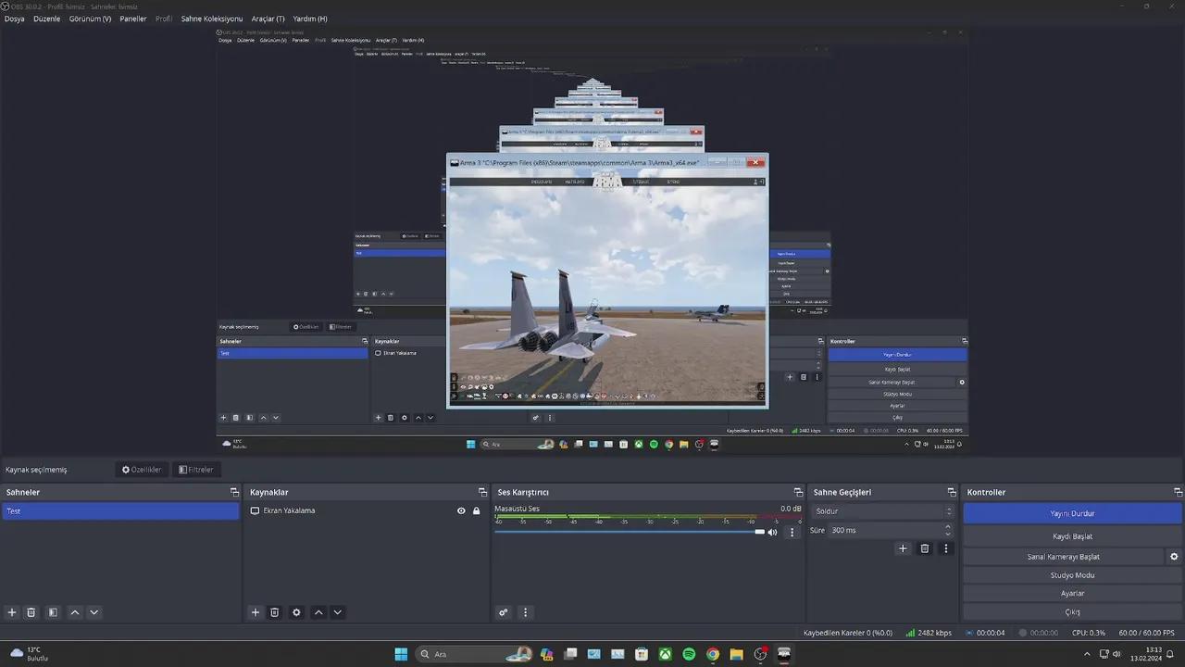Click the Yayını Durdur button
The image size is (1185, 667).
(1072, 513)
